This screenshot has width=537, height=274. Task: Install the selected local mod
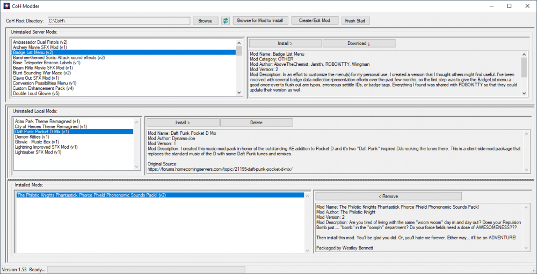point(183,123)
